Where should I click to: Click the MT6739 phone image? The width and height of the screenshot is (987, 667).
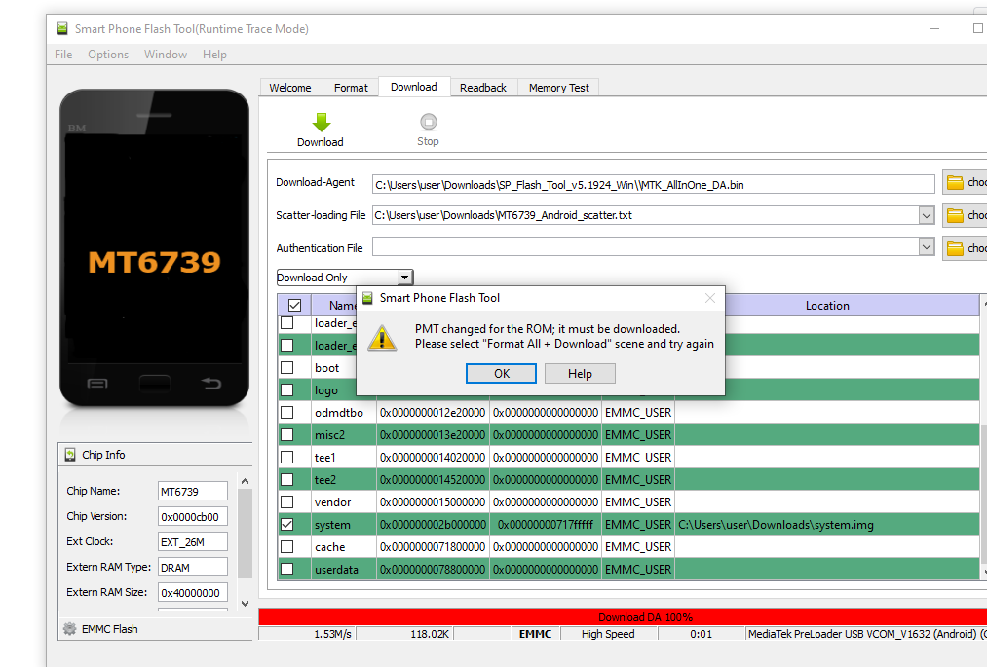coord(154,248)
